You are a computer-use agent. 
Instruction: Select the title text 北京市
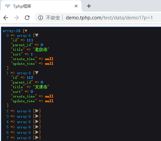point(41,49)
